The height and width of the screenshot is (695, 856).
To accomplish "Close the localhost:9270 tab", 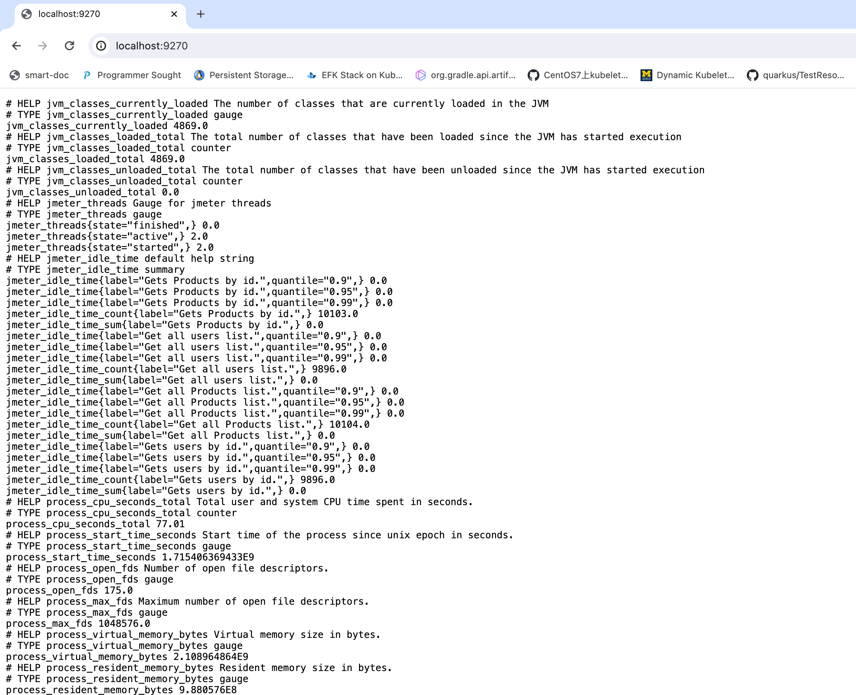I will coord(174,14).
